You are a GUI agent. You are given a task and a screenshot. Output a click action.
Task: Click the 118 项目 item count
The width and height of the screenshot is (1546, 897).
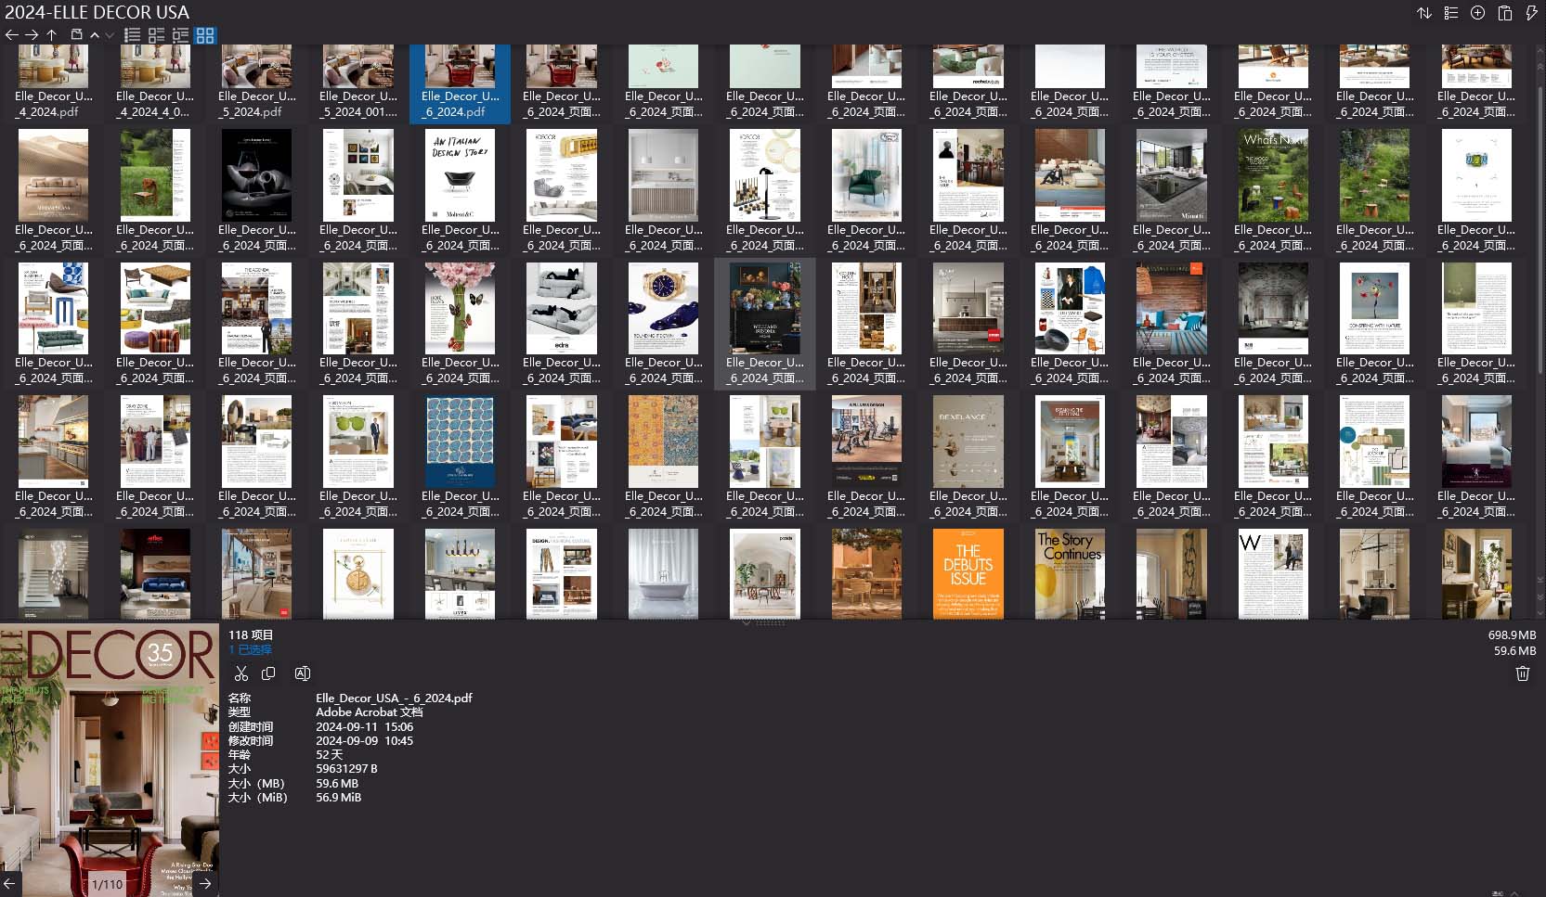(251, 635)
